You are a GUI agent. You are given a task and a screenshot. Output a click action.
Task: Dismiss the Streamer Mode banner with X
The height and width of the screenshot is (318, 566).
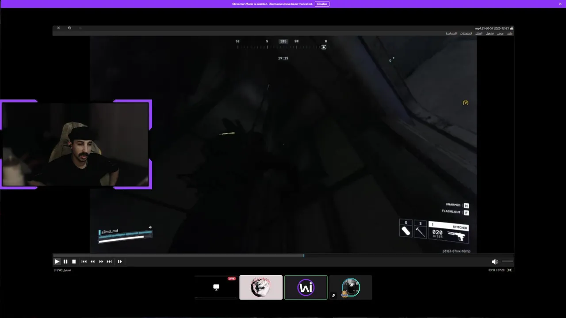[x=560, y=4]
